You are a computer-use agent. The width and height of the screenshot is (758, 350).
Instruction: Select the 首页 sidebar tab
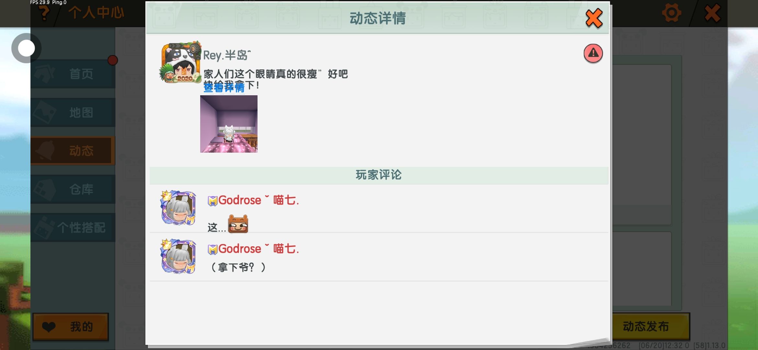coord(73,74)
